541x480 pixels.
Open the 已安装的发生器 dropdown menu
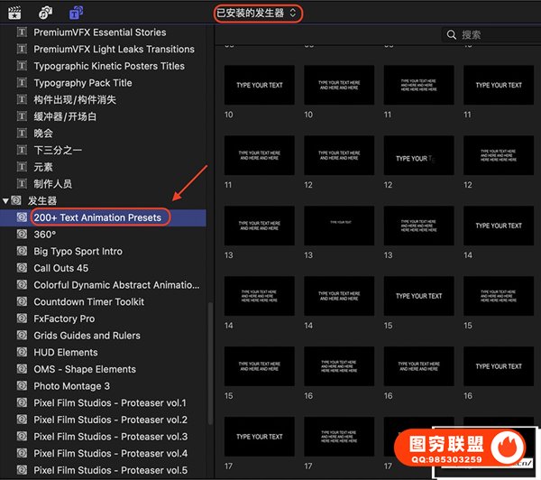257,14
